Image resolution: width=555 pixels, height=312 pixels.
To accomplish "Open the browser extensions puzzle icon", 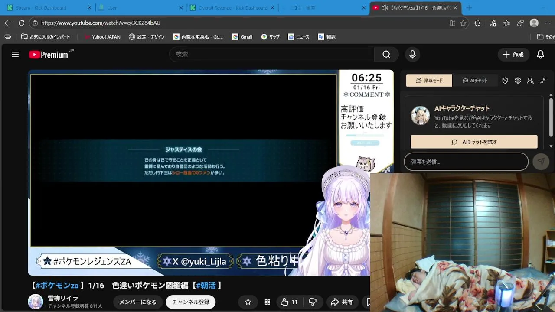I will coord(477,23).
